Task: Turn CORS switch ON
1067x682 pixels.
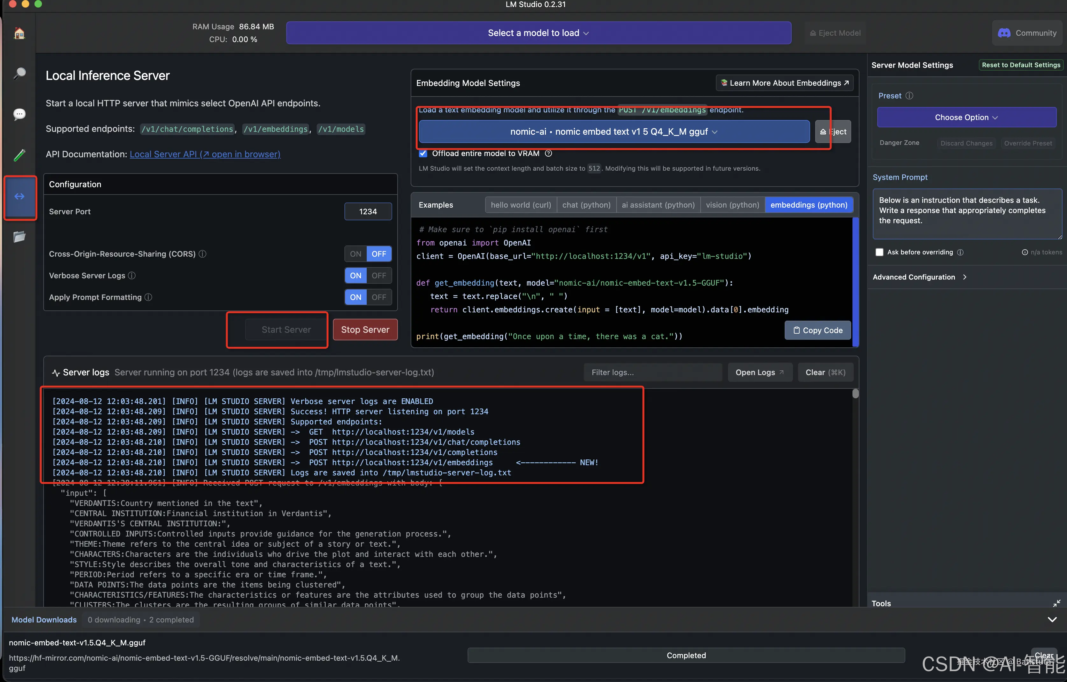Action: 355,254
